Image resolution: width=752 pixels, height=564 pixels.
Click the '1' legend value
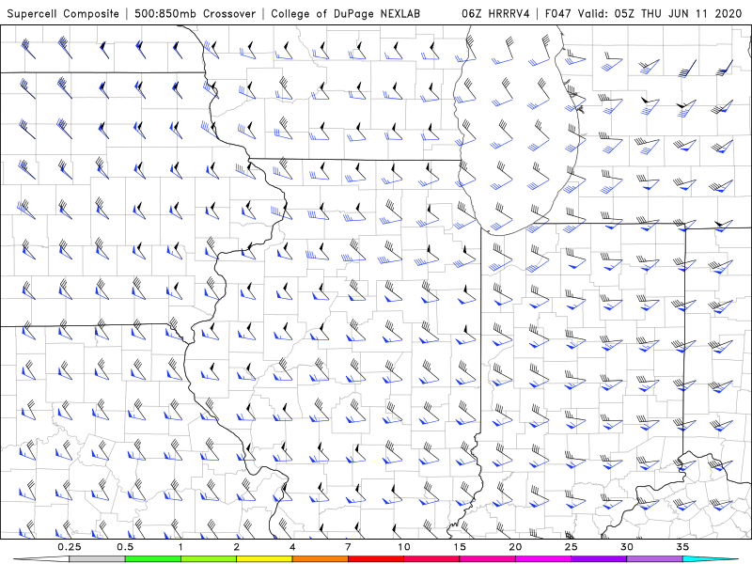pos(180,547)
